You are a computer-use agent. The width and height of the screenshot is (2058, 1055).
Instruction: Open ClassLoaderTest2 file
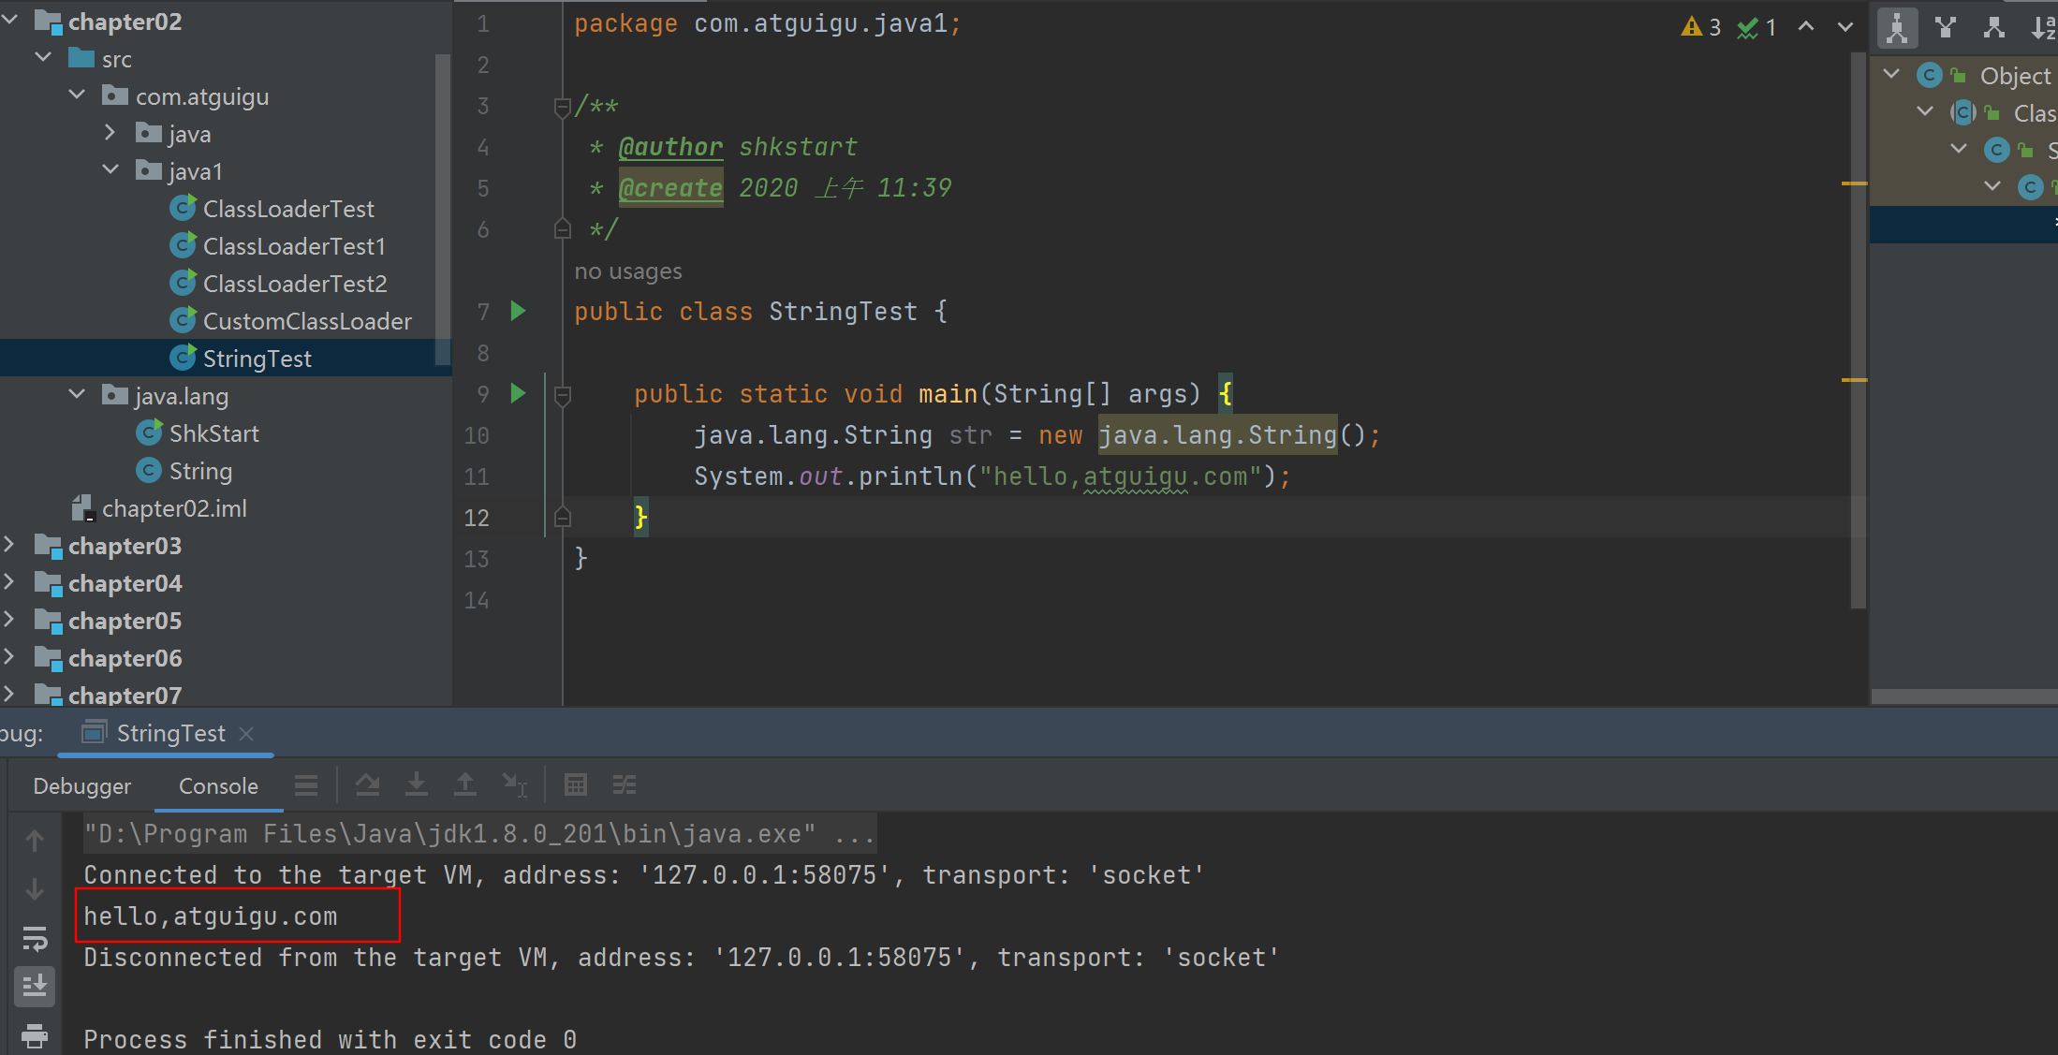point(295,284)
